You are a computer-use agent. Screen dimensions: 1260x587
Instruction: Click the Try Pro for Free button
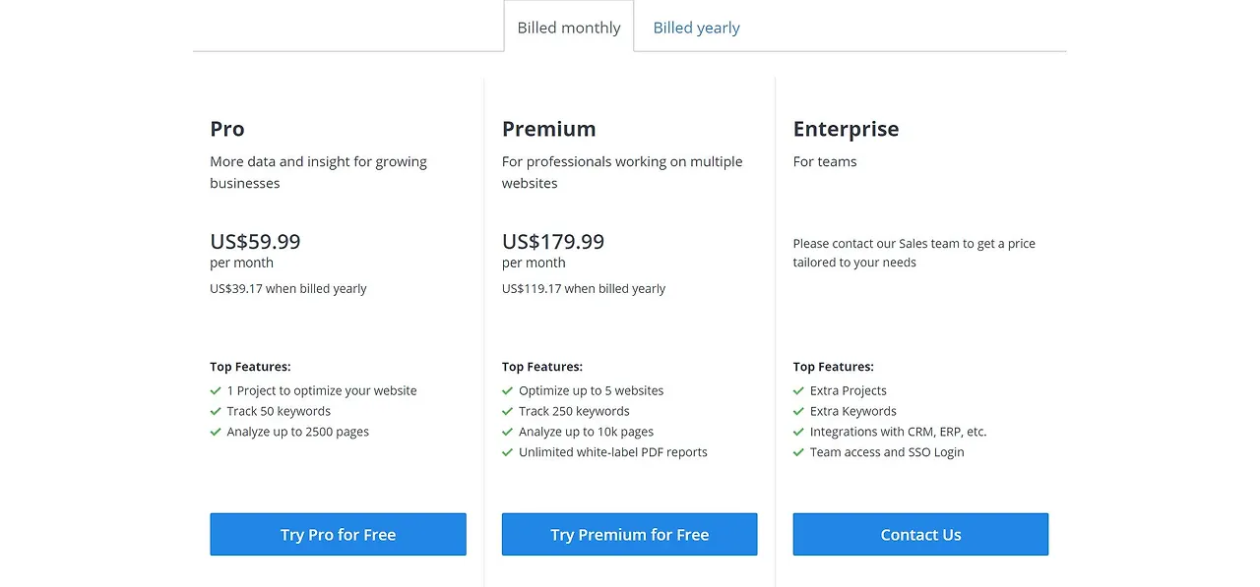(x=338, y=535)
